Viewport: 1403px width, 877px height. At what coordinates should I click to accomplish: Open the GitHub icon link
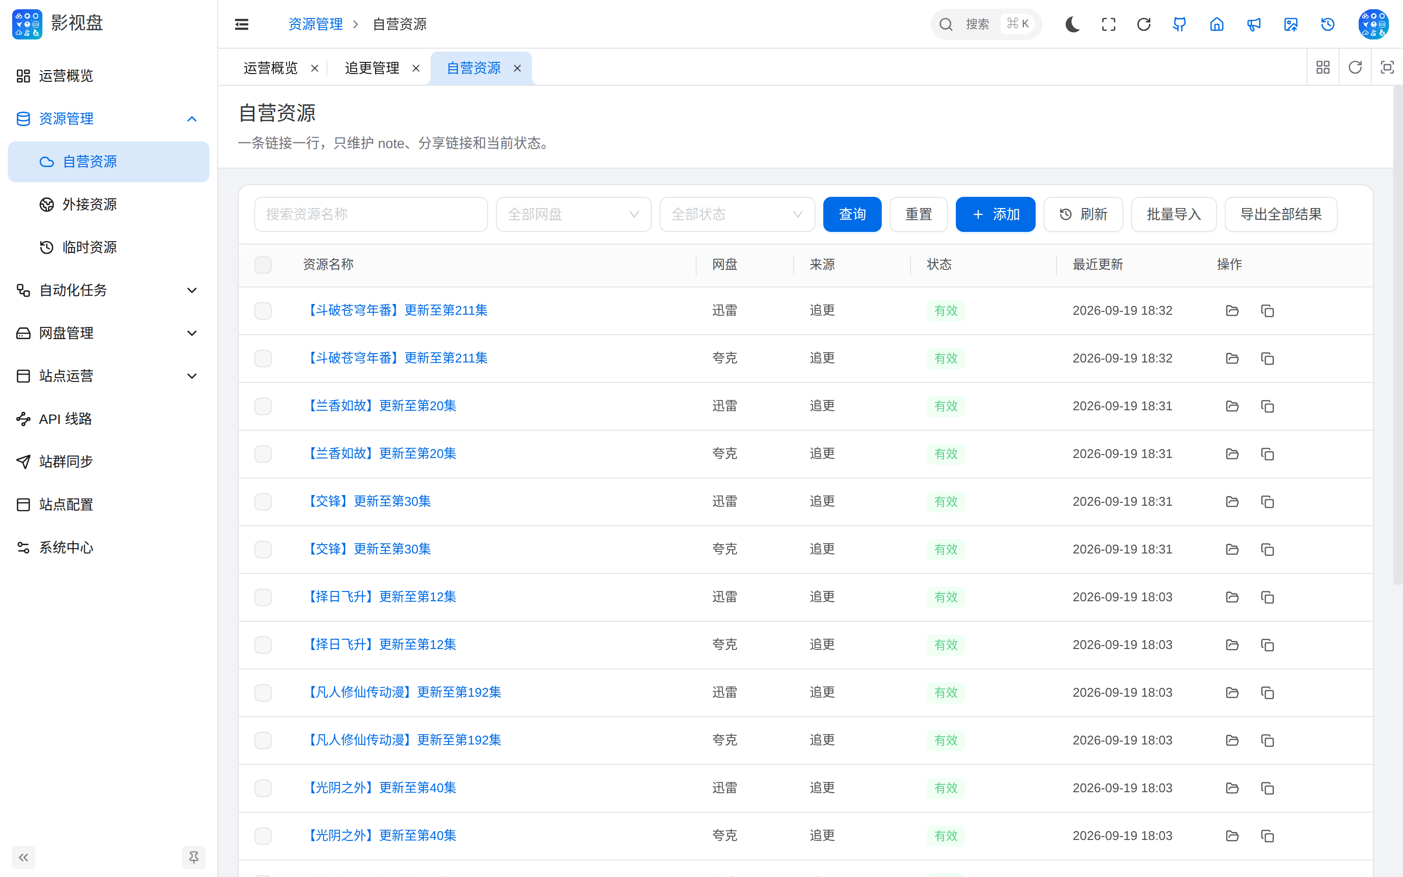(x=1180, y=24)
